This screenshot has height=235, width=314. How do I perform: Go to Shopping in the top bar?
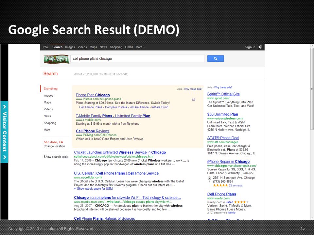click(116, 47)
